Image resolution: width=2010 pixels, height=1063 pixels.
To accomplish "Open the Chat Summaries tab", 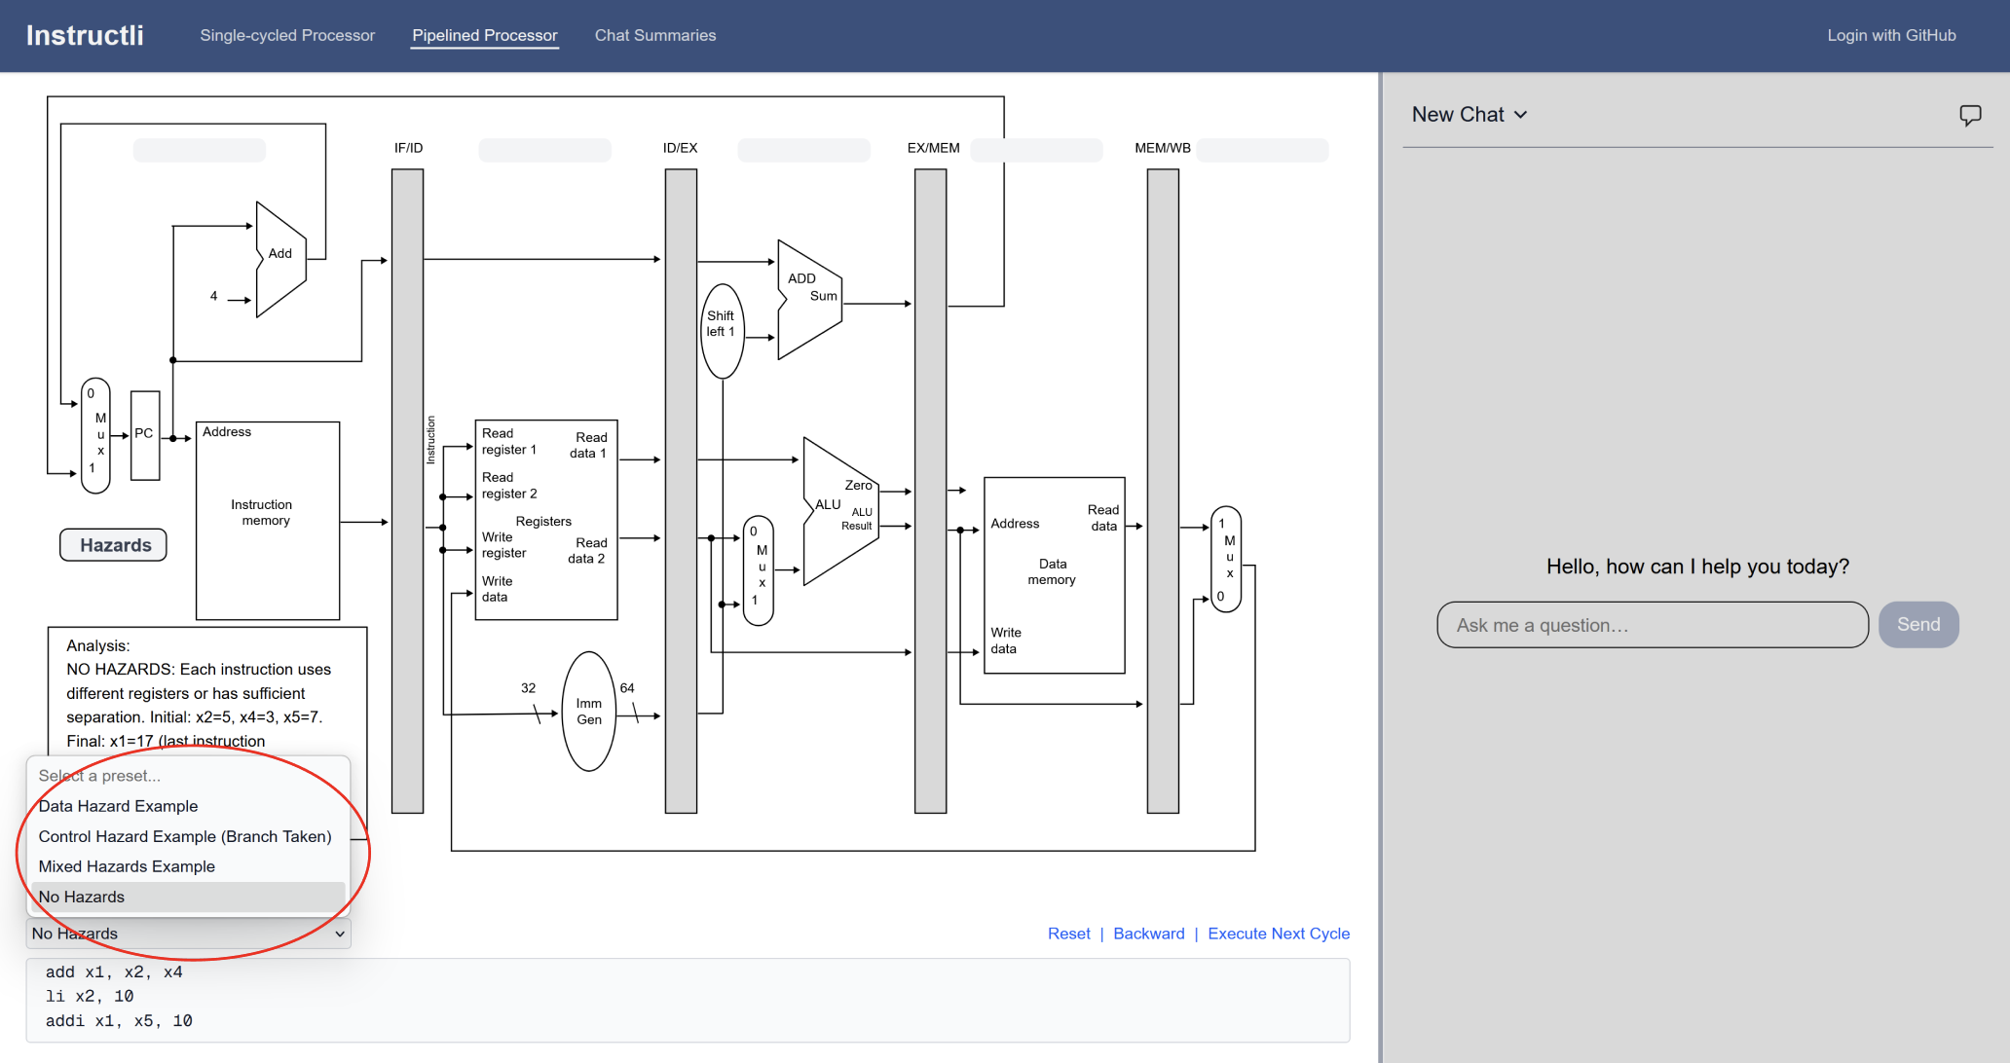I will coord(655,35).
